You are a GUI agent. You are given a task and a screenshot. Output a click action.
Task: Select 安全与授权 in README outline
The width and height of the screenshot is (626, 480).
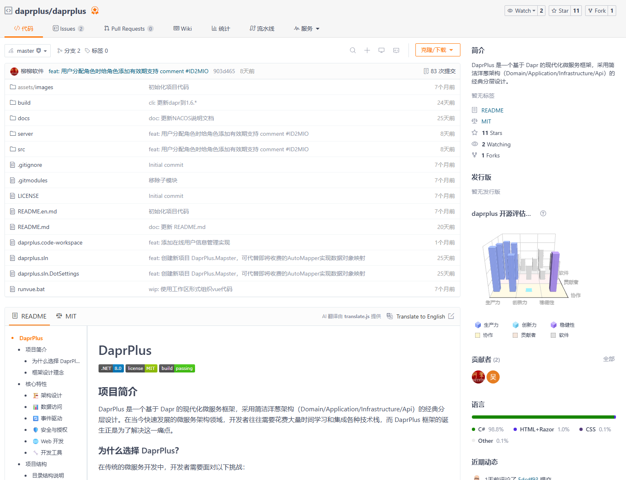54,430
